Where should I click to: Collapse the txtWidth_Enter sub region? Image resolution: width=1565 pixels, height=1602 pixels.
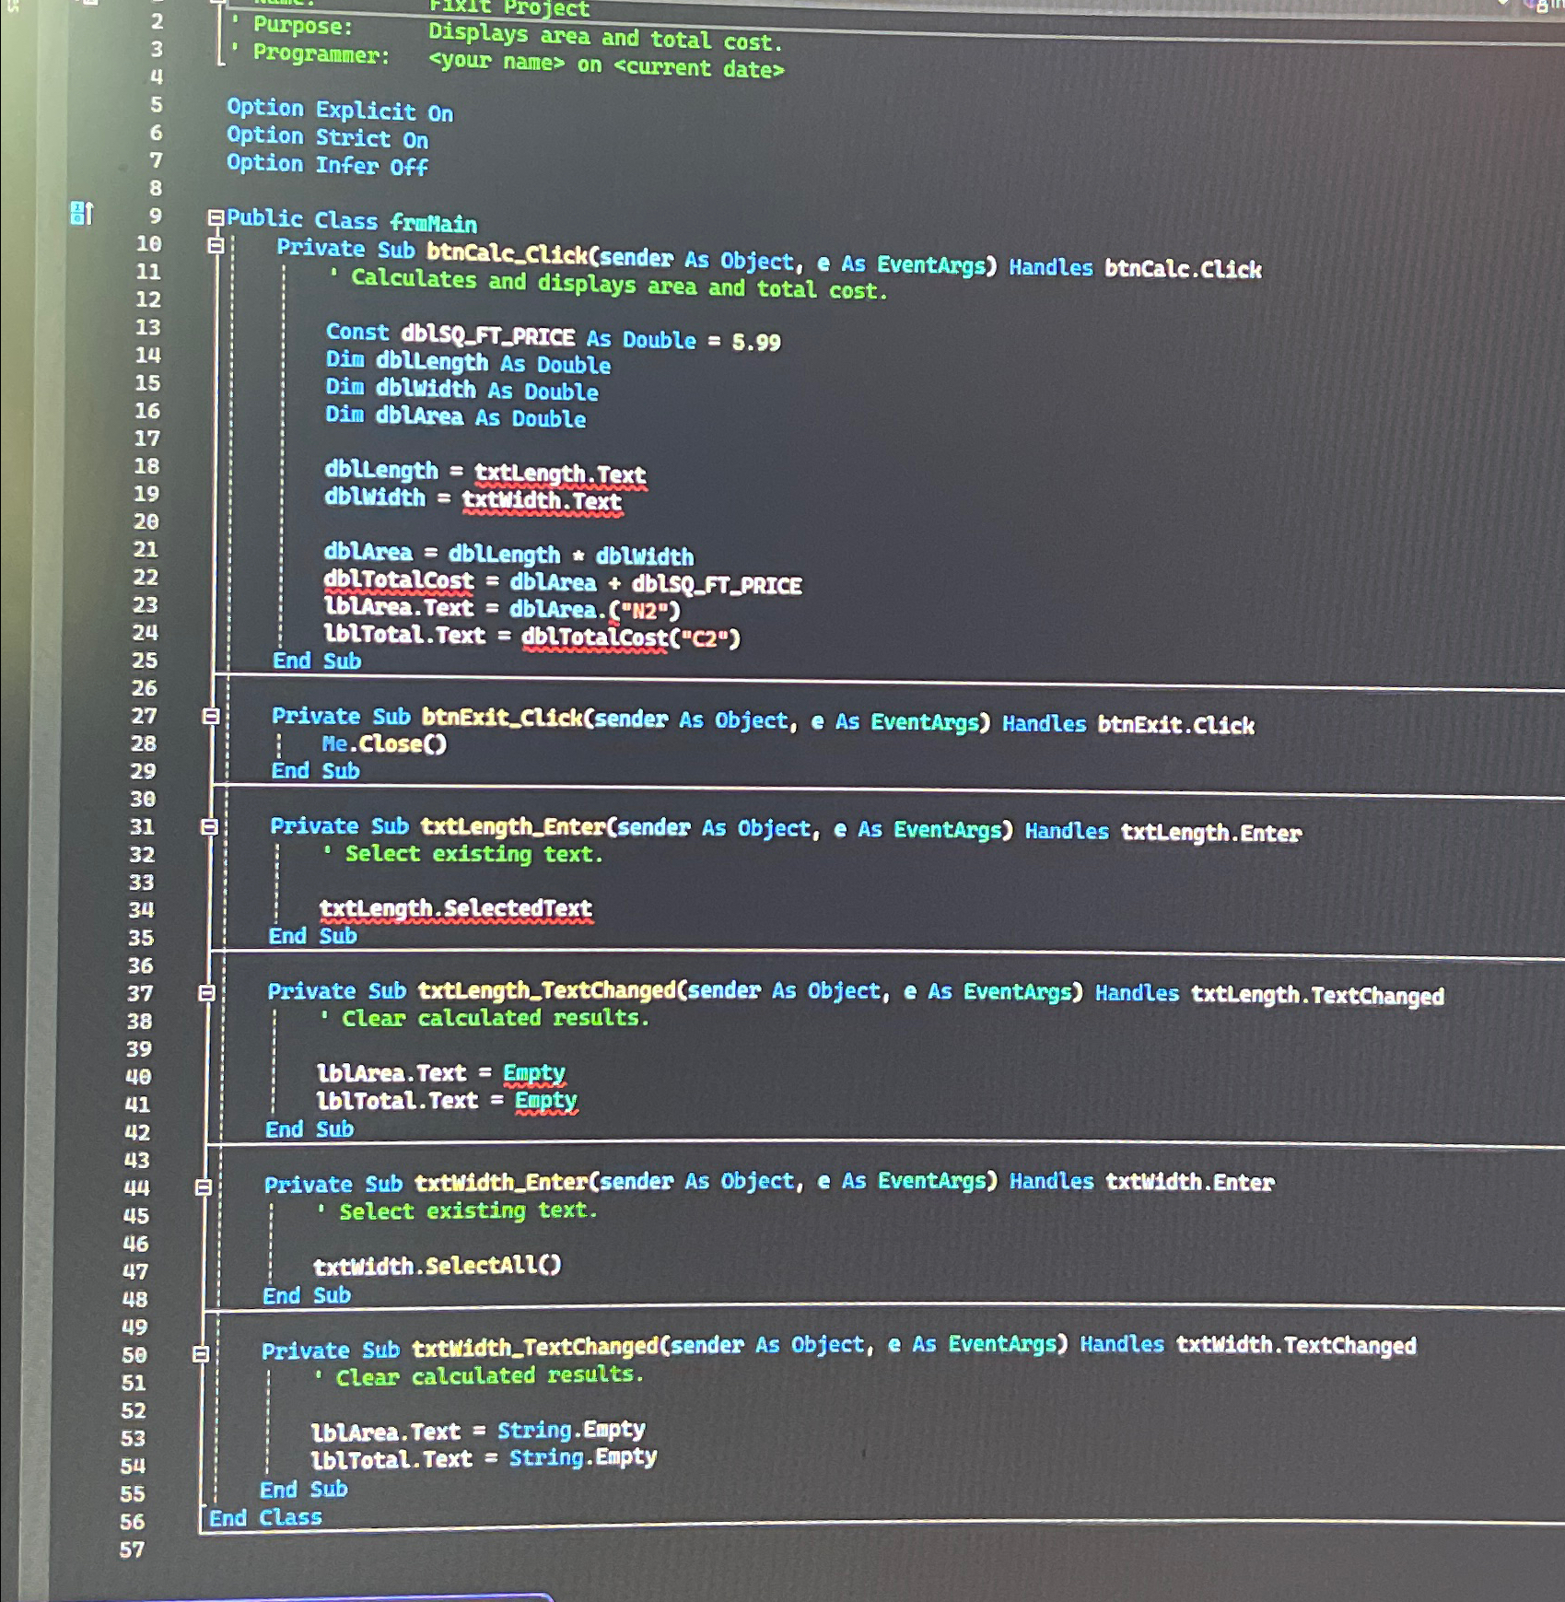[204, 1187]
